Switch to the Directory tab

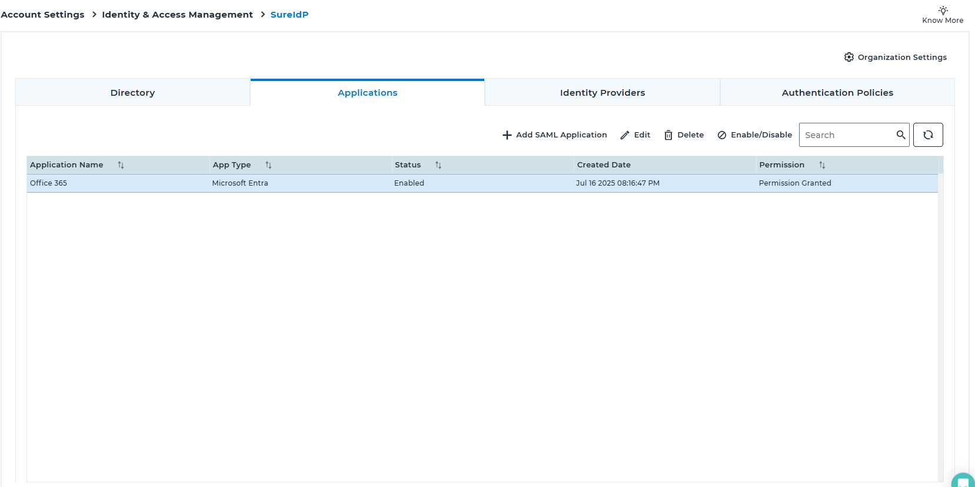132,93
